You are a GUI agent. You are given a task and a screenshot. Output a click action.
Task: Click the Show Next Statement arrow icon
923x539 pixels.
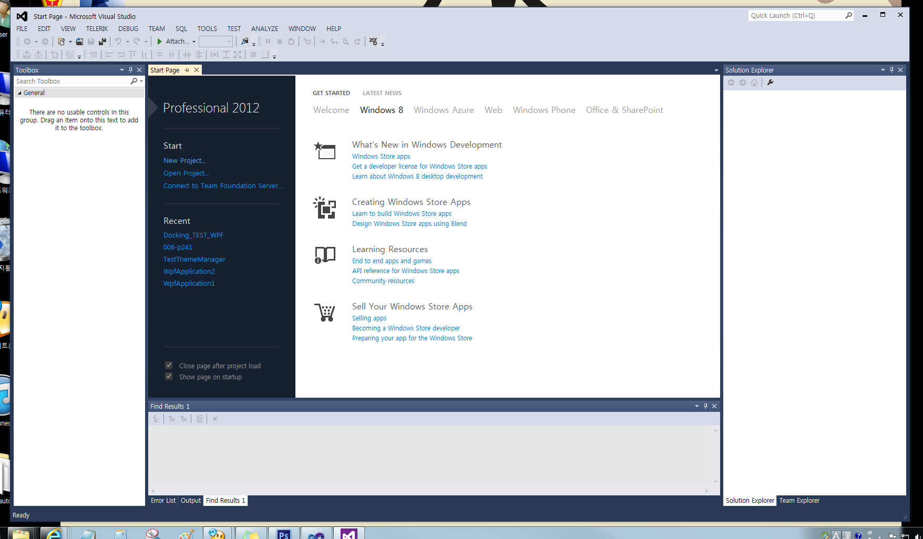[x=322, y=42]
